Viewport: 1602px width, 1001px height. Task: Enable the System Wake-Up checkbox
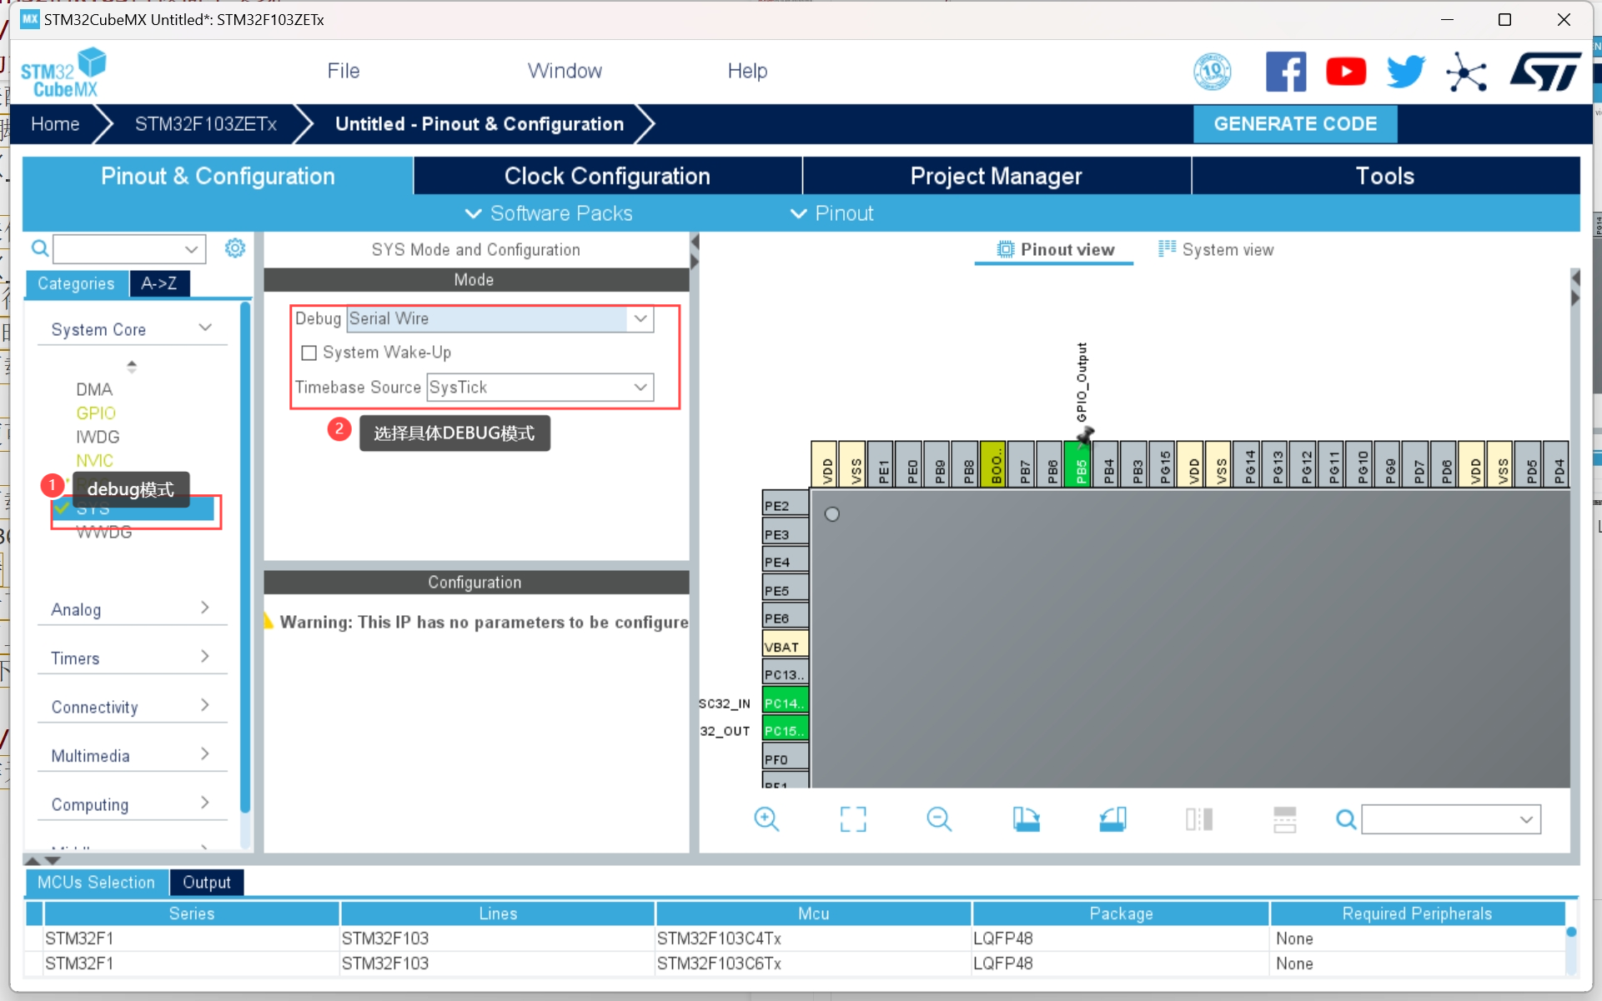(309, 353)
